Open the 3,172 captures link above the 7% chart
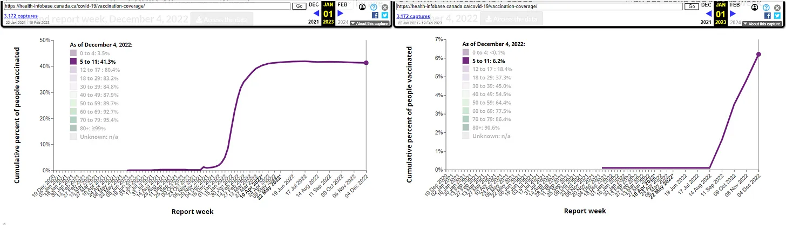Viewport: 786px width, 229px height. (x=414, y=16)
